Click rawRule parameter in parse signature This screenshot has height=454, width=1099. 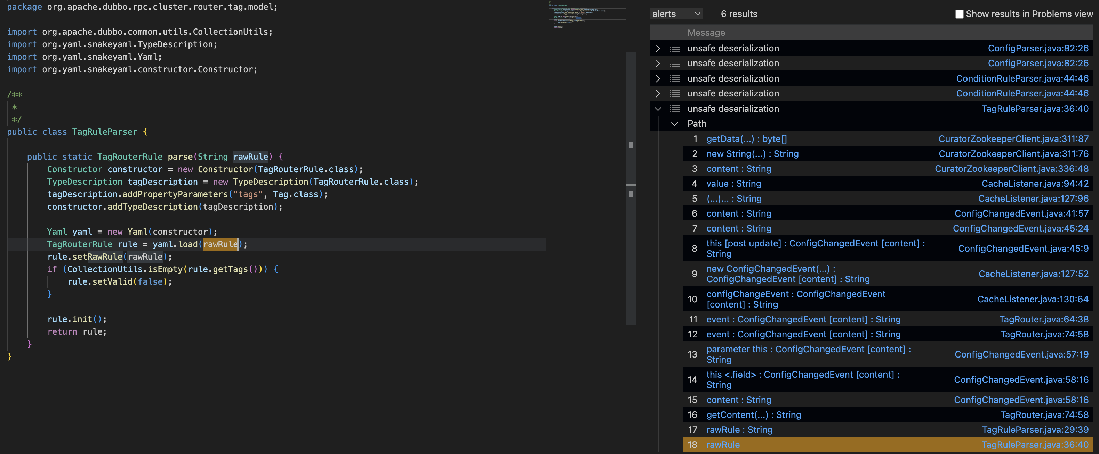(250, 157)
